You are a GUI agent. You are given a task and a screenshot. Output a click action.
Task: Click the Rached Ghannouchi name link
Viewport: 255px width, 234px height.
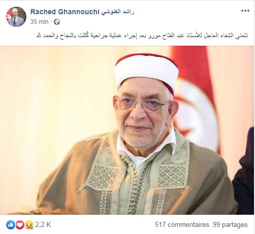click(65, 12)
